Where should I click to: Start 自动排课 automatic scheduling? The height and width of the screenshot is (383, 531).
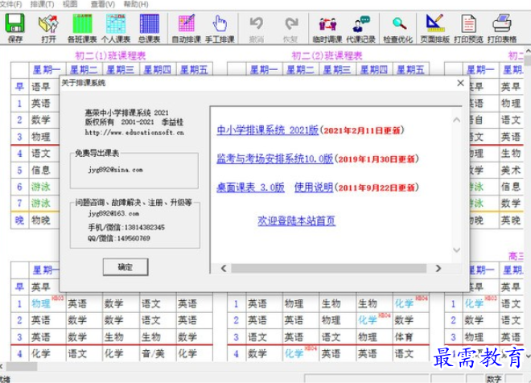click(187, 28)
